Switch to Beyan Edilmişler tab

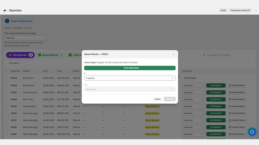click(x=51, y=55)
